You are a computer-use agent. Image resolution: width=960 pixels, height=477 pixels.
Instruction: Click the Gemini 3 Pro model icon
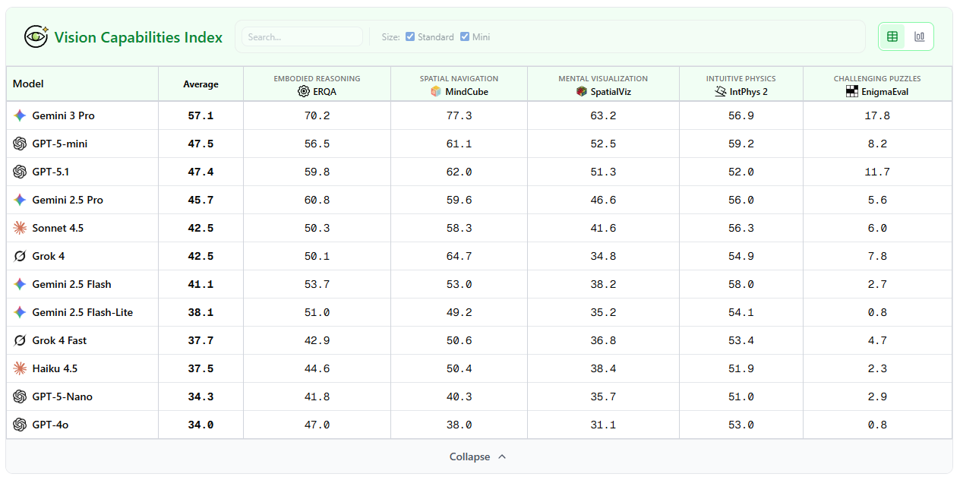pos(21,116)
